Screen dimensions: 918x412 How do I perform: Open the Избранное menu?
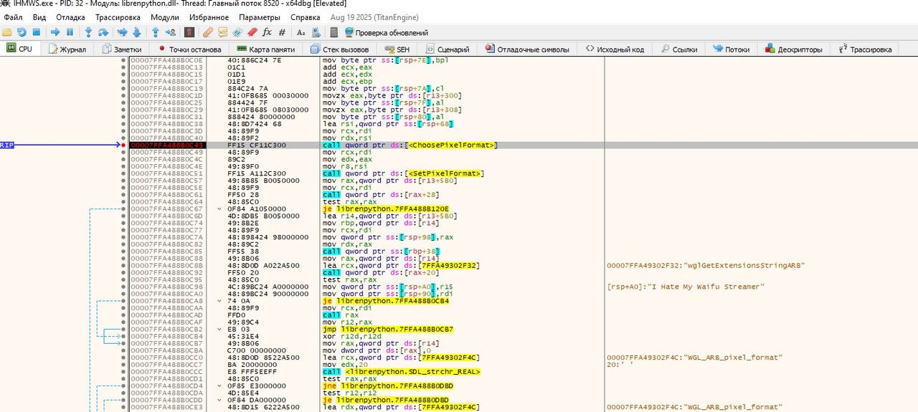(209, 17)
